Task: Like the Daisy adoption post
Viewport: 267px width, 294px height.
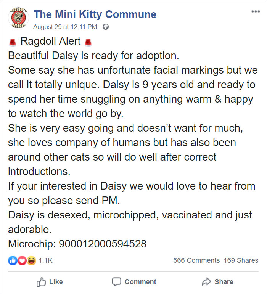Action: pos(50,282)
